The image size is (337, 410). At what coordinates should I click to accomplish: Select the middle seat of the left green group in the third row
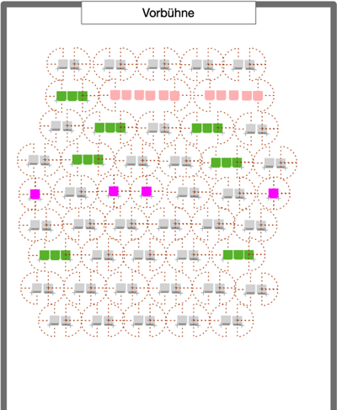coord(110,128)
